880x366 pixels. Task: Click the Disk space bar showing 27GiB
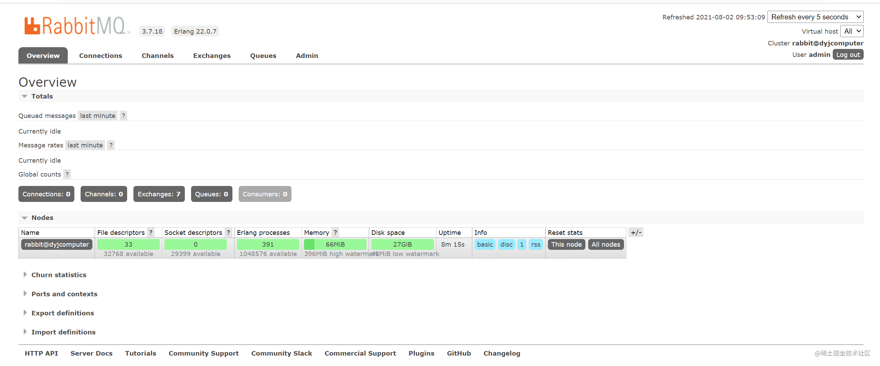point(402,244)
